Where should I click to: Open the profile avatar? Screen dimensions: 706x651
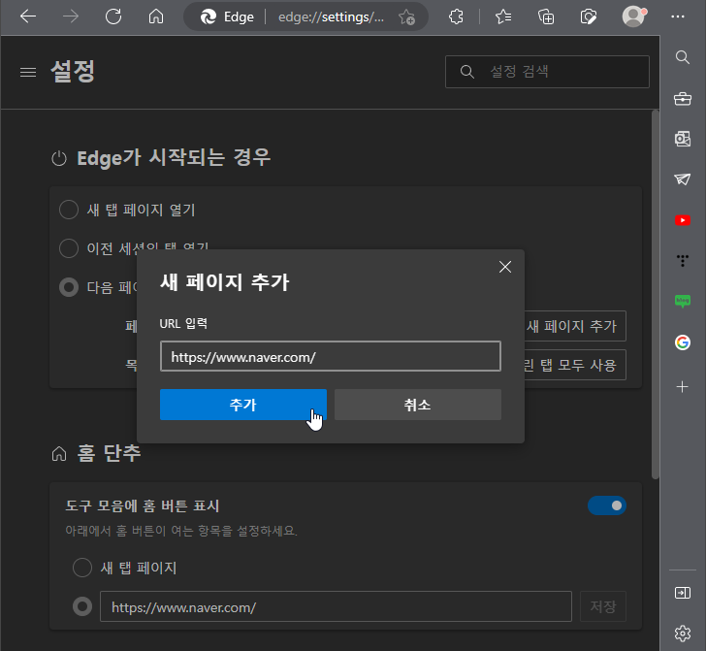(634, 16)
